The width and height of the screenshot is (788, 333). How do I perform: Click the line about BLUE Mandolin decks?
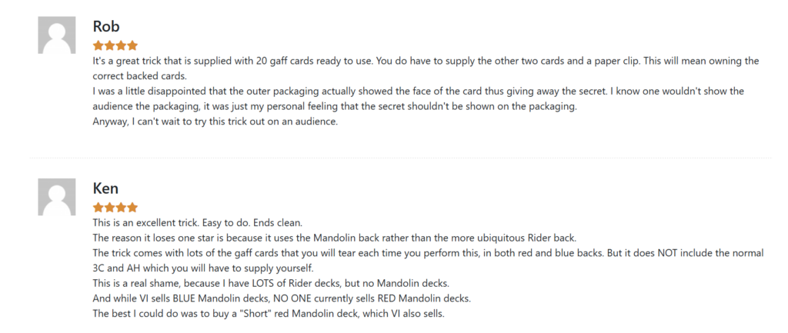pos(282,298)
